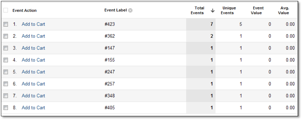
Task: Click Add to Cart link for #247
Action: click(33, 72)
